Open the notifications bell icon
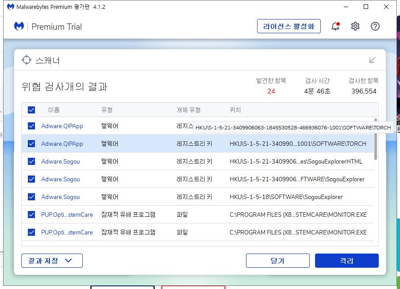 point(335,26)
